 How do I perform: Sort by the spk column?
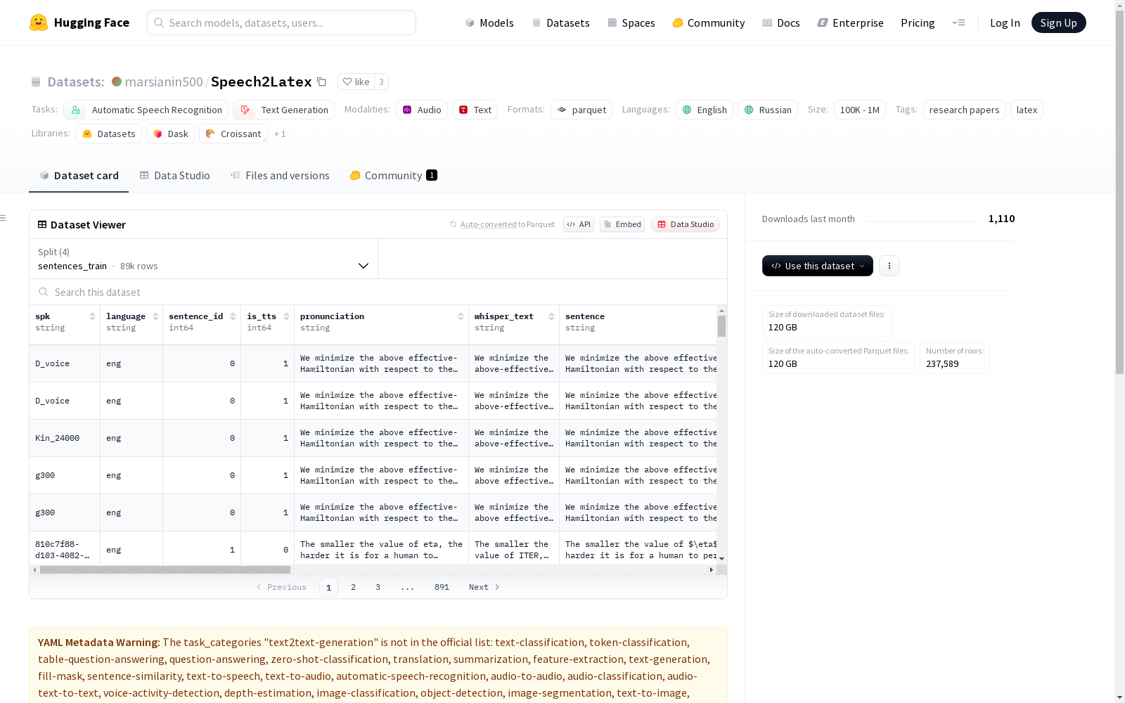pyautogui.click(x=92, y=316)
